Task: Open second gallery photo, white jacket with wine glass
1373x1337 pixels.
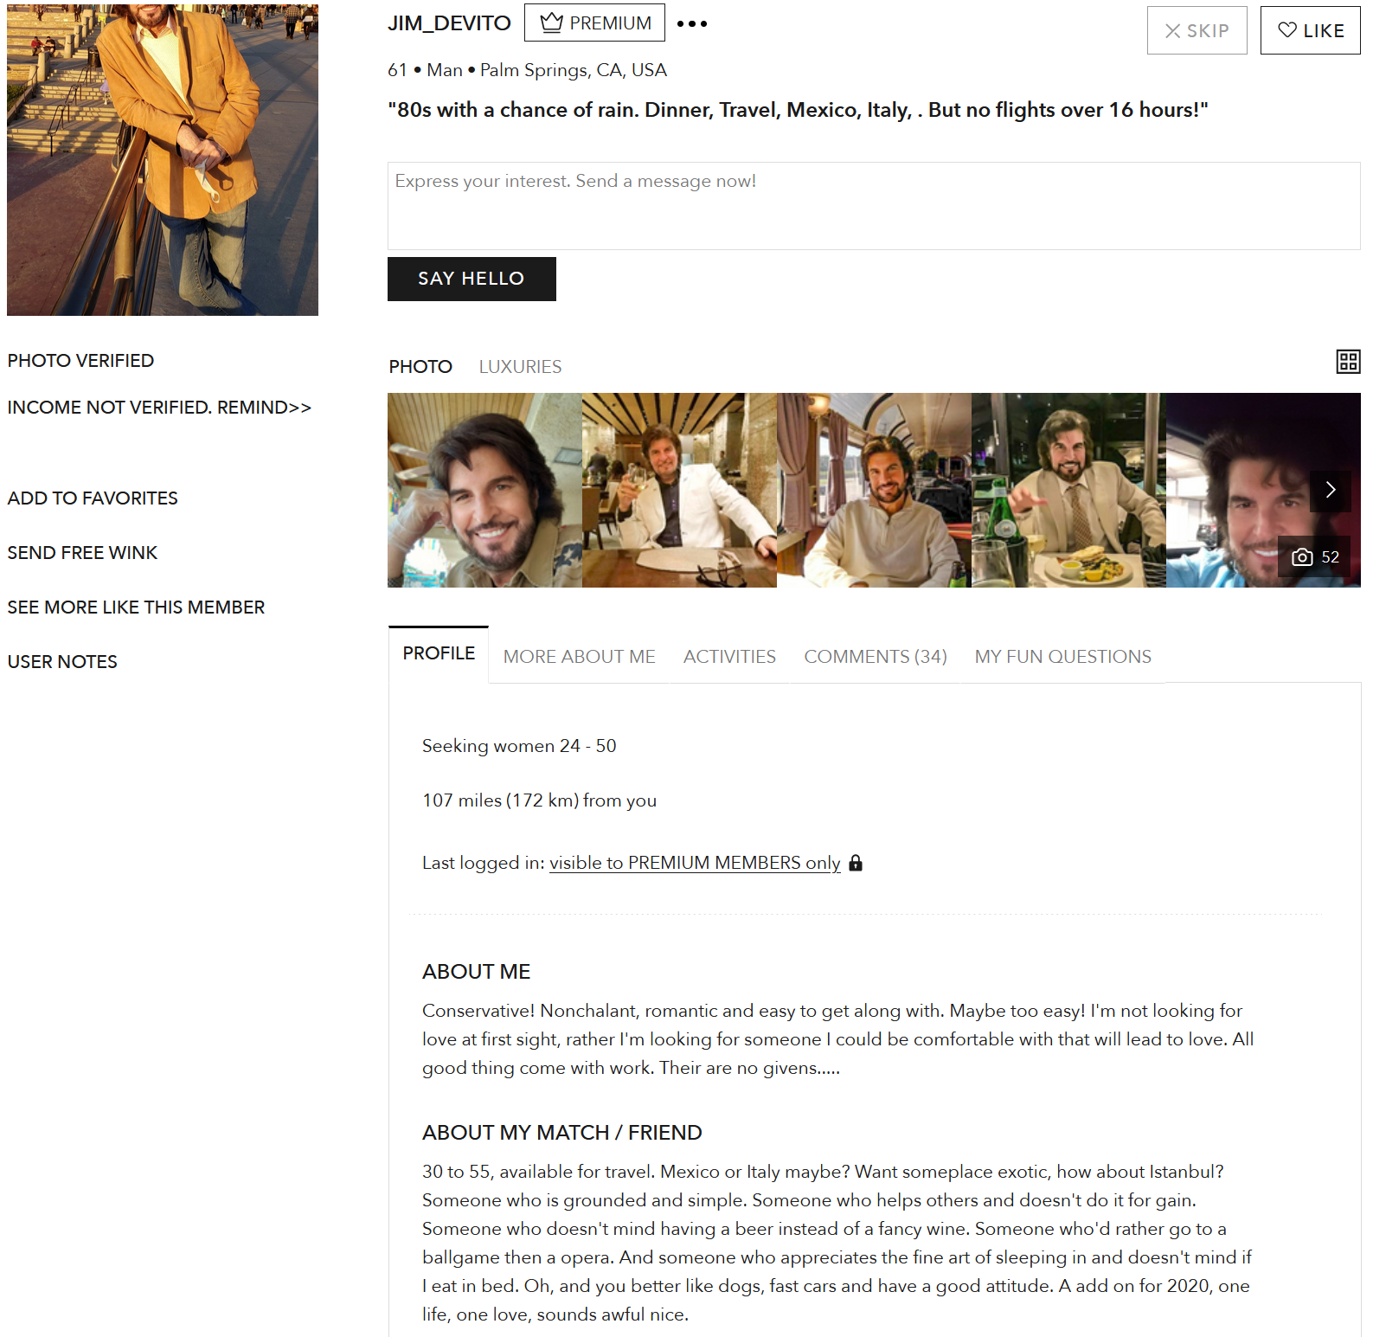Action: pos(679,490)
